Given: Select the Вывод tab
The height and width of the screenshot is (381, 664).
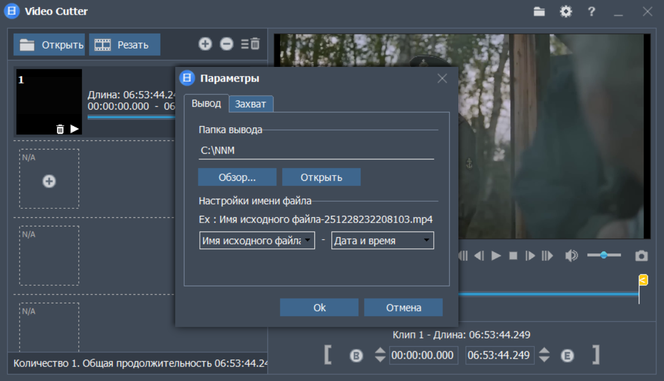Looking at the screenshot, I should tap(206, 103).
